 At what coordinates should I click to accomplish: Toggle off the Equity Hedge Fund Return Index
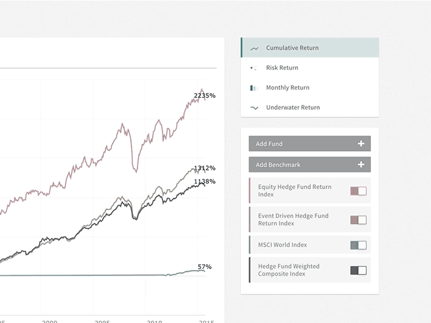click(358, 191)
